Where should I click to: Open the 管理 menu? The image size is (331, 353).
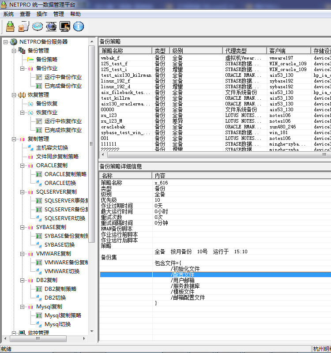(59, 14)
